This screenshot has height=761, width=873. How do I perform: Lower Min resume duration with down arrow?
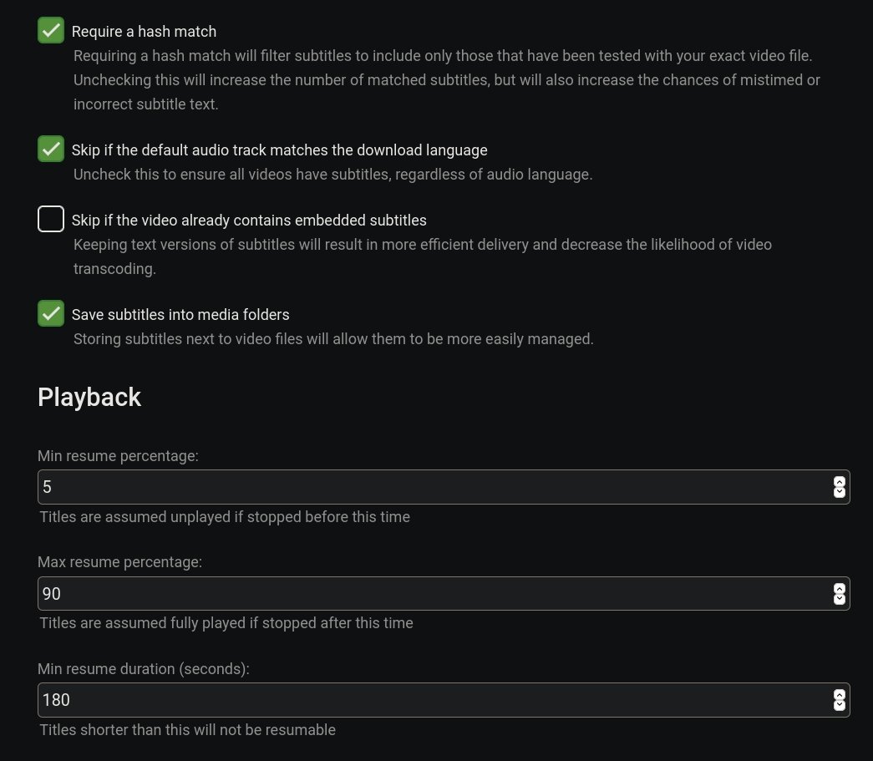[x=839, y=706]
